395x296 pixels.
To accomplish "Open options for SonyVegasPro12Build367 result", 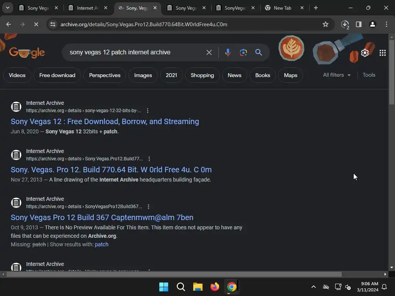I will pyautogui.click(x=149, y=207).
